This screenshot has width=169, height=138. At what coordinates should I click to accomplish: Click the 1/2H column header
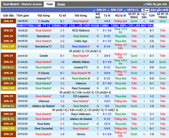pyautogui.click(x=152, y=15)
